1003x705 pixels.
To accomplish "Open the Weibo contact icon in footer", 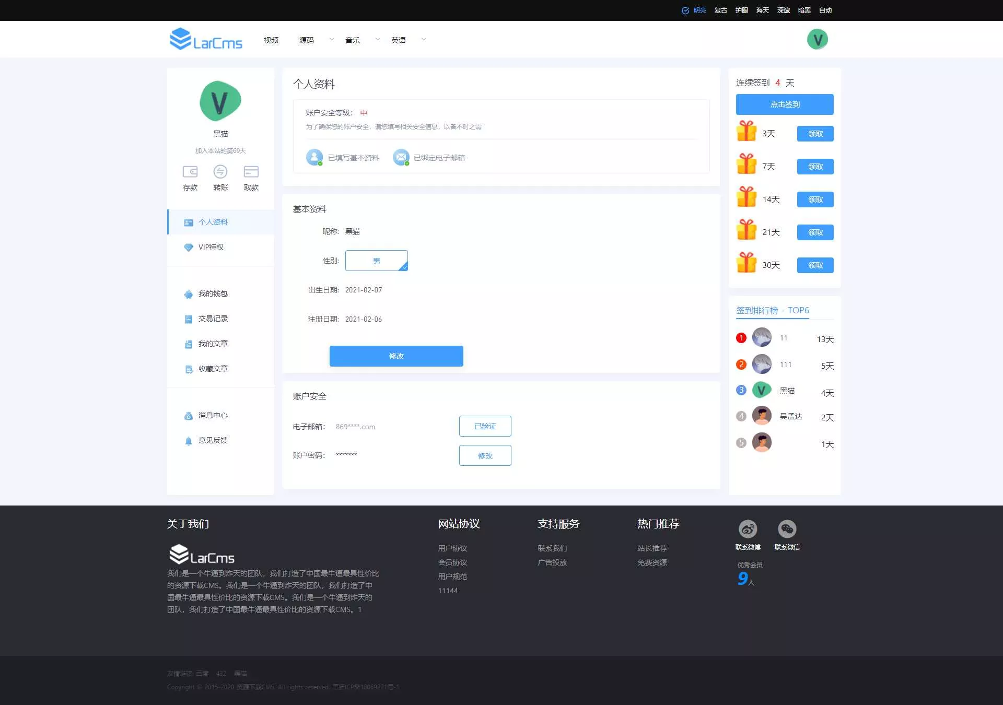I will tap(748, 529).
